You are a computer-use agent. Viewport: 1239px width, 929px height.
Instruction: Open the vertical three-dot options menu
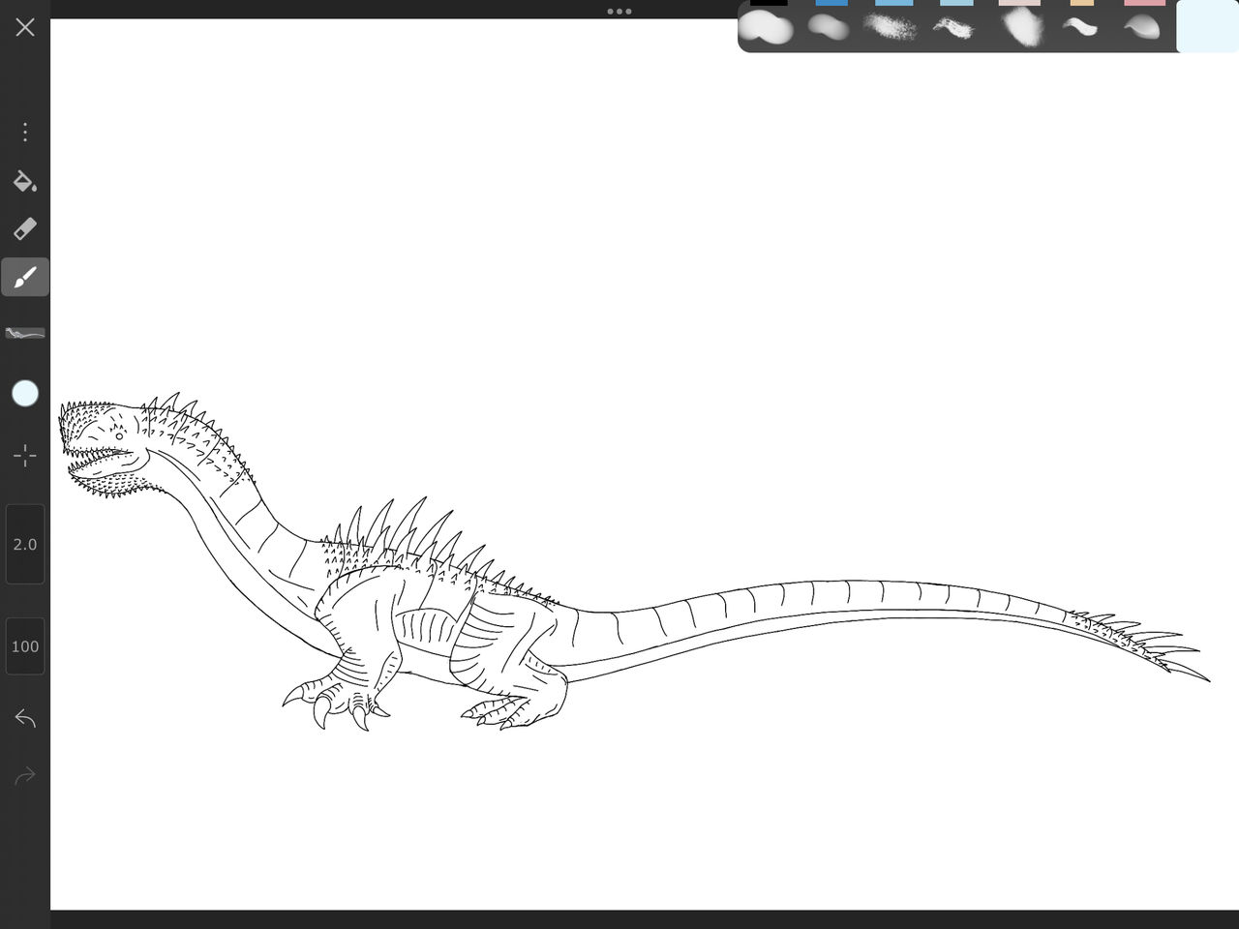click(25, 132)
